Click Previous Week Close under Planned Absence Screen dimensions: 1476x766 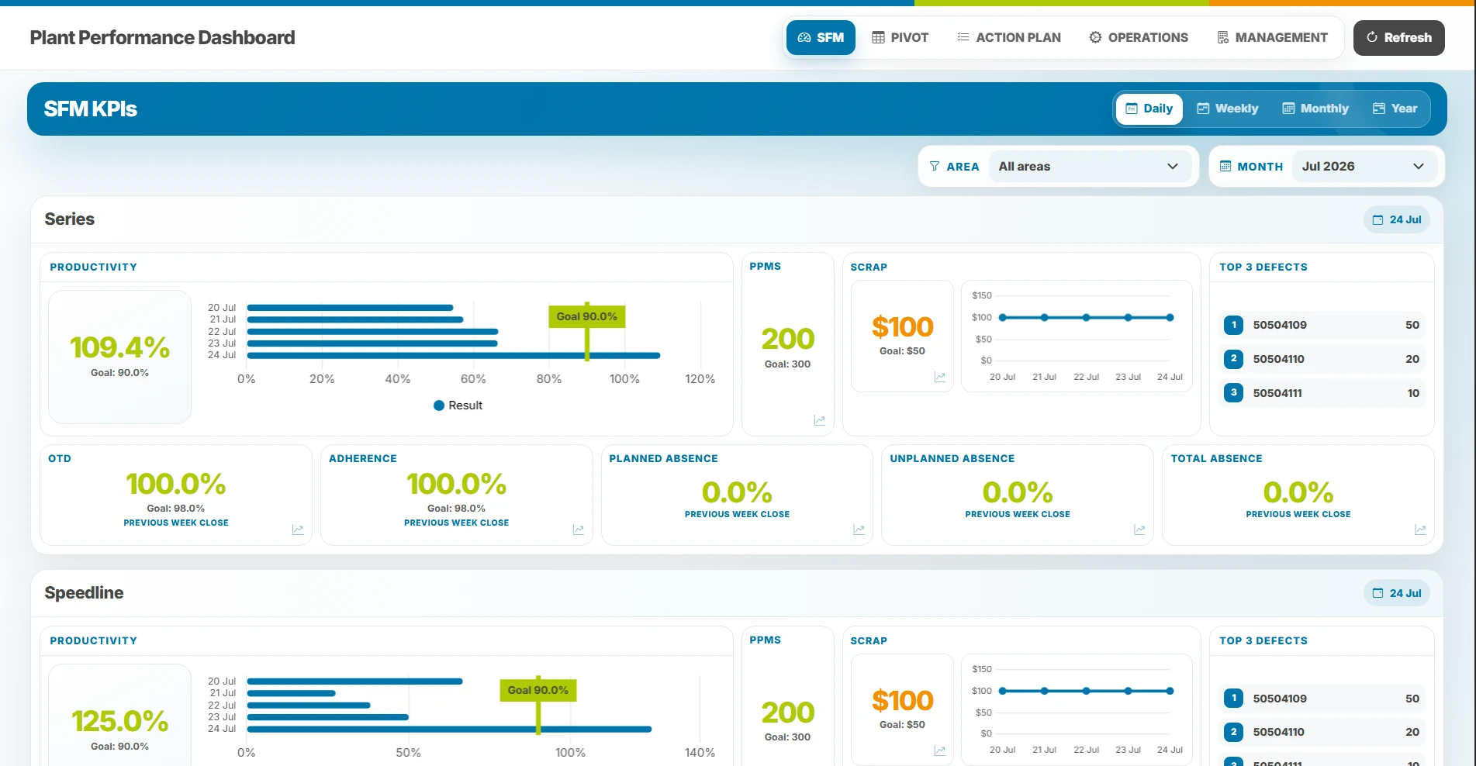click(x=737, y=514)
